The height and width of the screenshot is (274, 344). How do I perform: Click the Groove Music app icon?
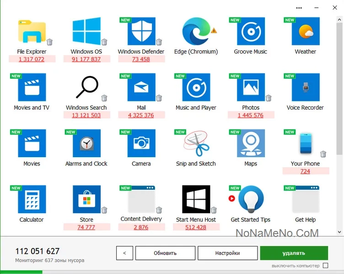(251, 31)
